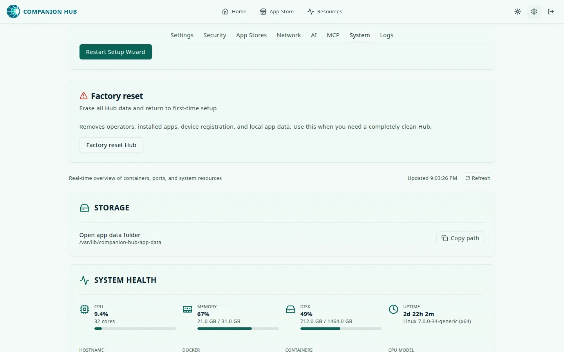Click the 'Open app data folder' label
This screenshot has width=564, height=352.
[110, 235]
